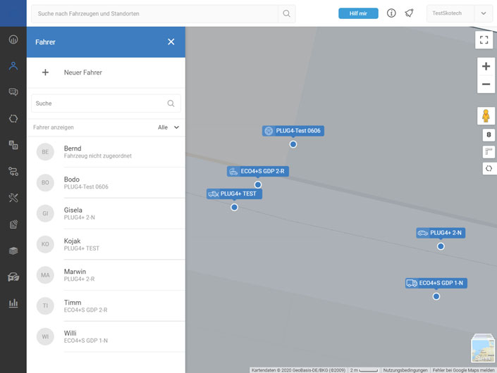The width and height of the screenshot is (497, 373).
Task: Click the 'Hilf mir' button
Action: (358, 13)
